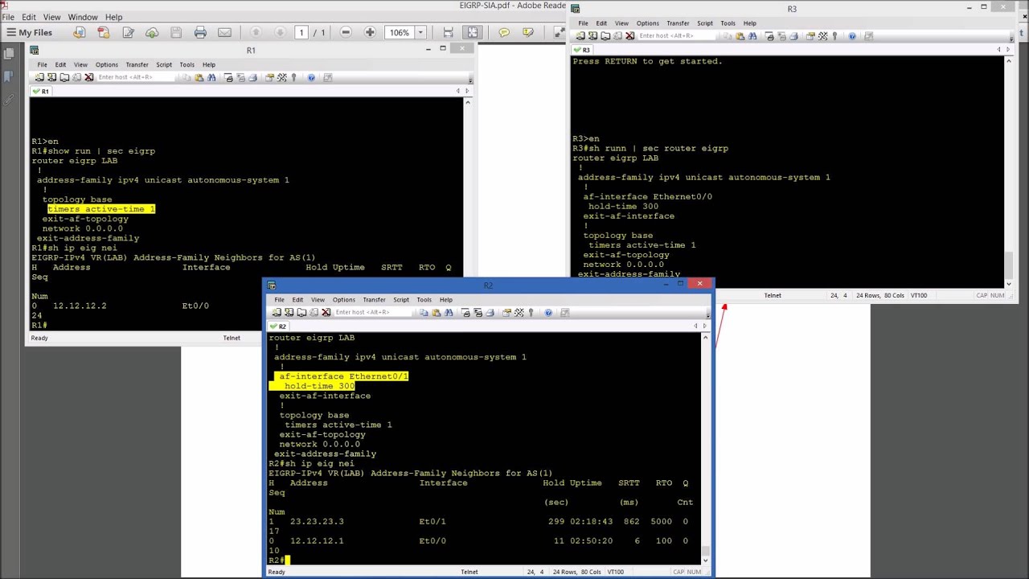Click next-tab arrow in R2 tab bar
1029x579 pixels.
tap(704, 326)
